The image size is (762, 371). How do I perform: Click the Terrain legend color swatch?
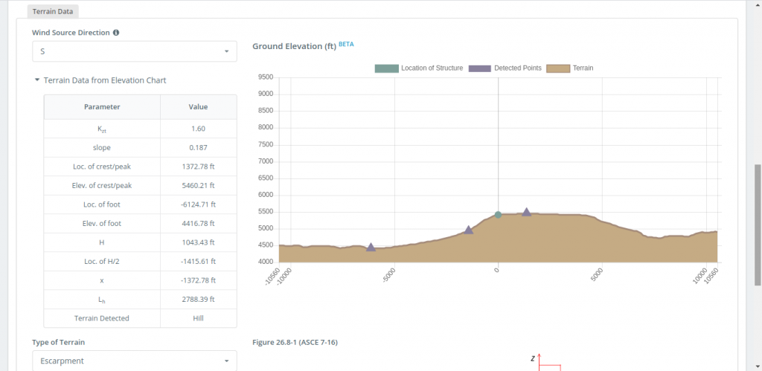tap(557, 68)
